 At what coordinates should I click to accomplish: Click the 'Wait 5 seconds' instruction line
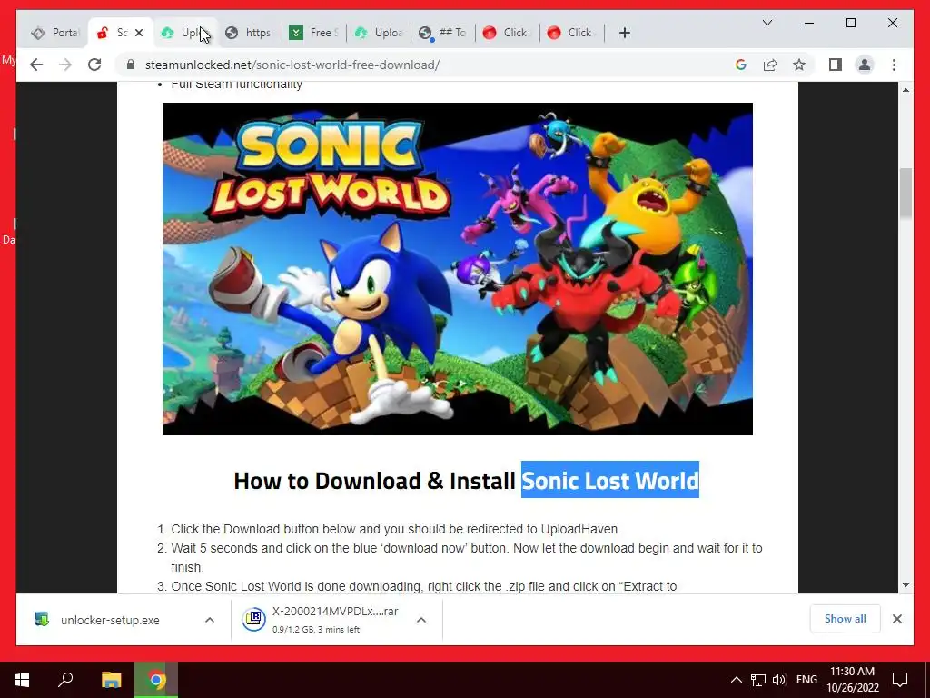(467, 557)
